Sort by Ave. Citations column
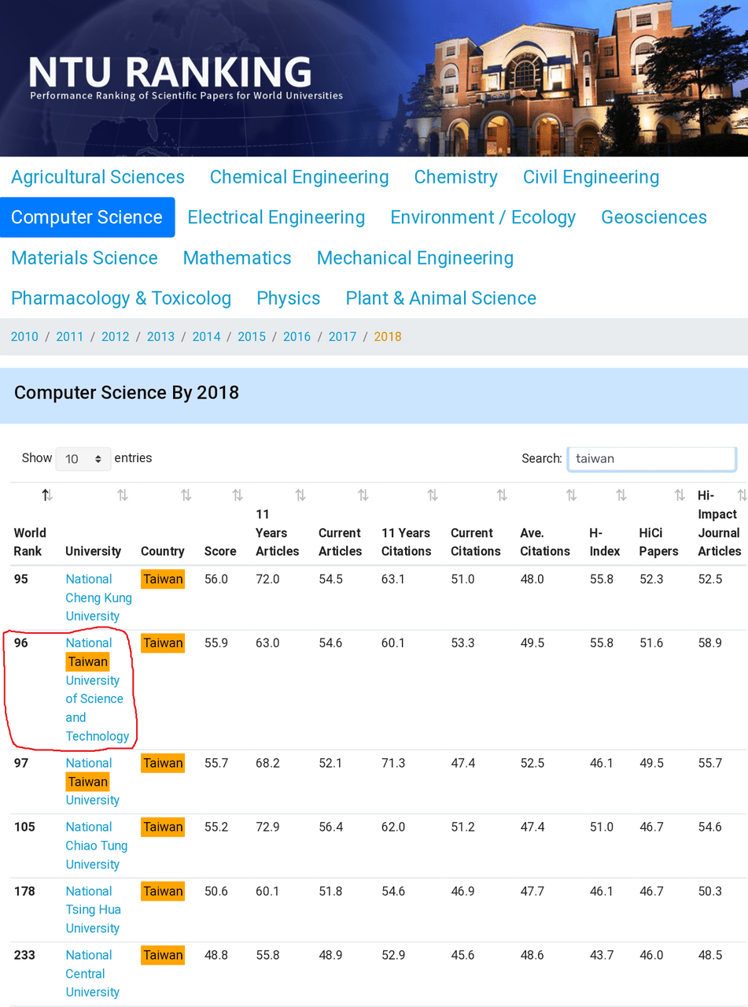 pos(570,495)
